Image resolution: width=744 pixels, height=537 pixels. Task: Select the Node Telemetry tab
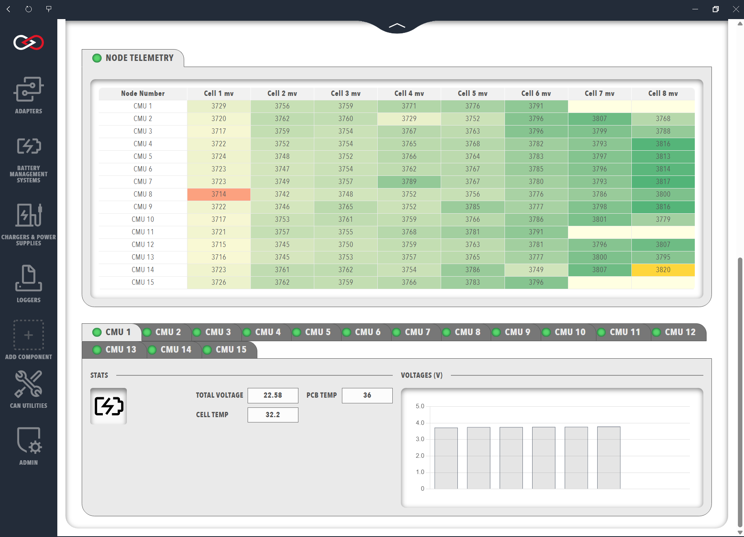(x=133, y=58)
